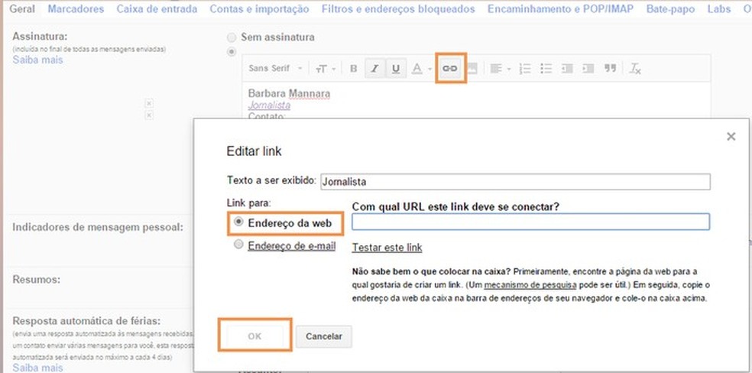Click the Resumos section label
Viewport: 752px width, 373px height.
[36, 280]
